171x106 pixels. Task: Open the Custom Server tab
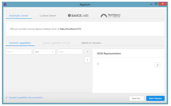[x=48, y=16]
